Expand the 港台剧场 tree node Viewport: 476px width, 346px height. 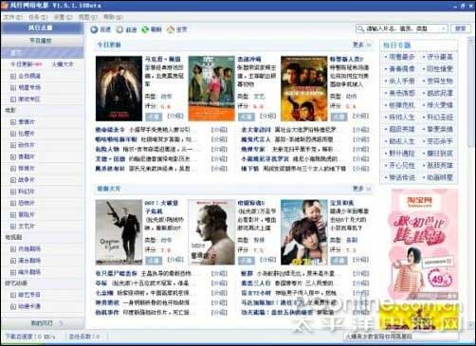[x=13, y=261]
